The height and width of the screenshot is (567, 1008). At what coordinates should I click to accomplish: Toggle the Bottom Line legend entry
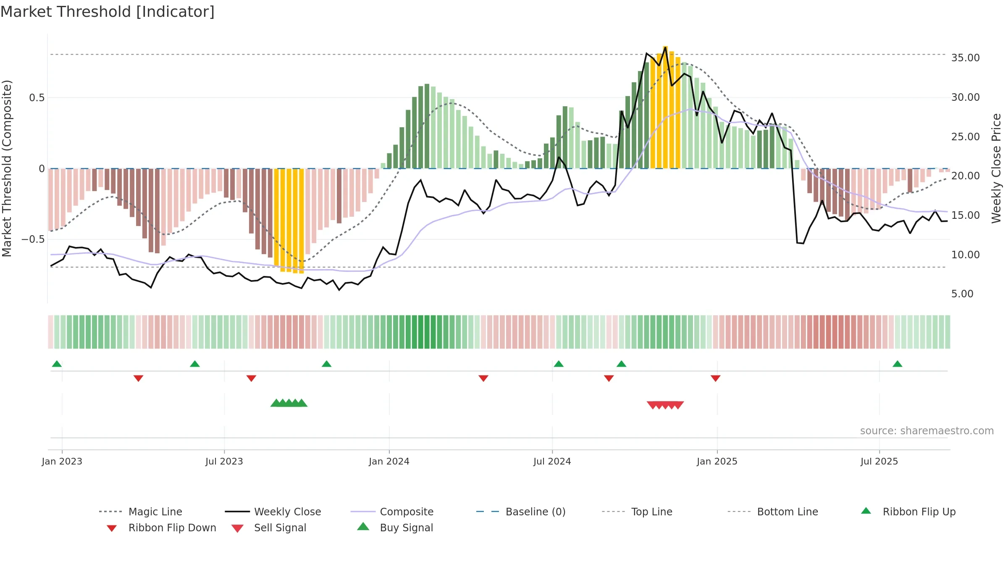pyautogui.click(x=773, y=512)
